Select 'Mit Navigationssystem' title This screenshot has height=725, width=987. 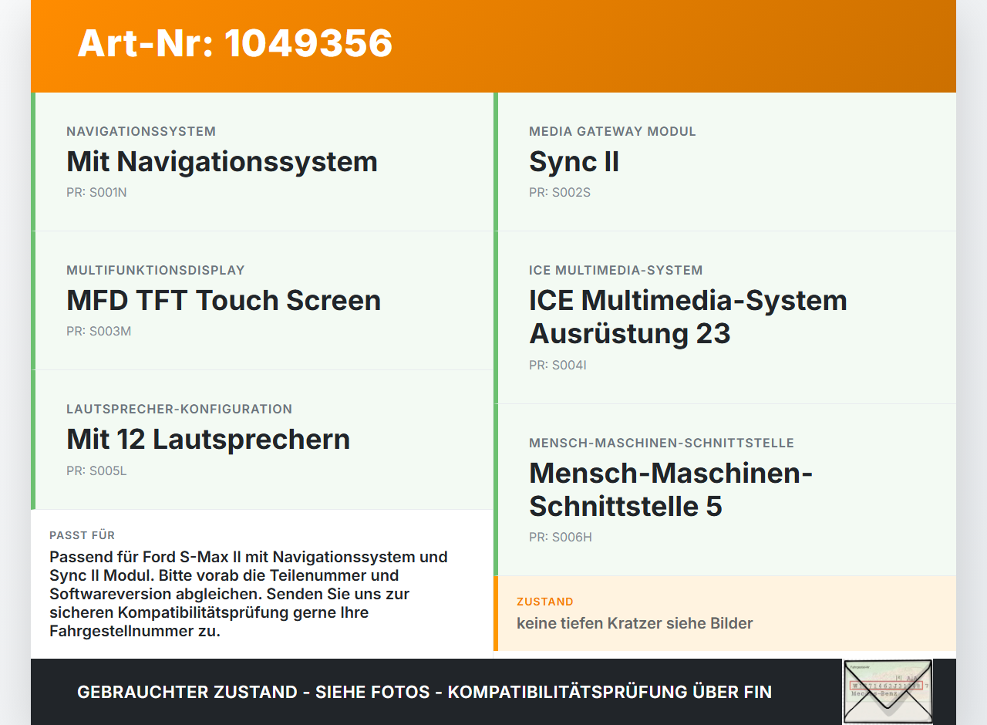[222, 161]
